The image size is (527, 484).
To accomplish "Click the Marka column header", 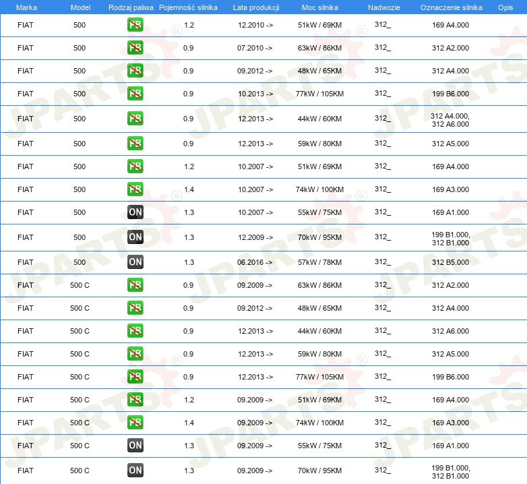I will [26, 7].
